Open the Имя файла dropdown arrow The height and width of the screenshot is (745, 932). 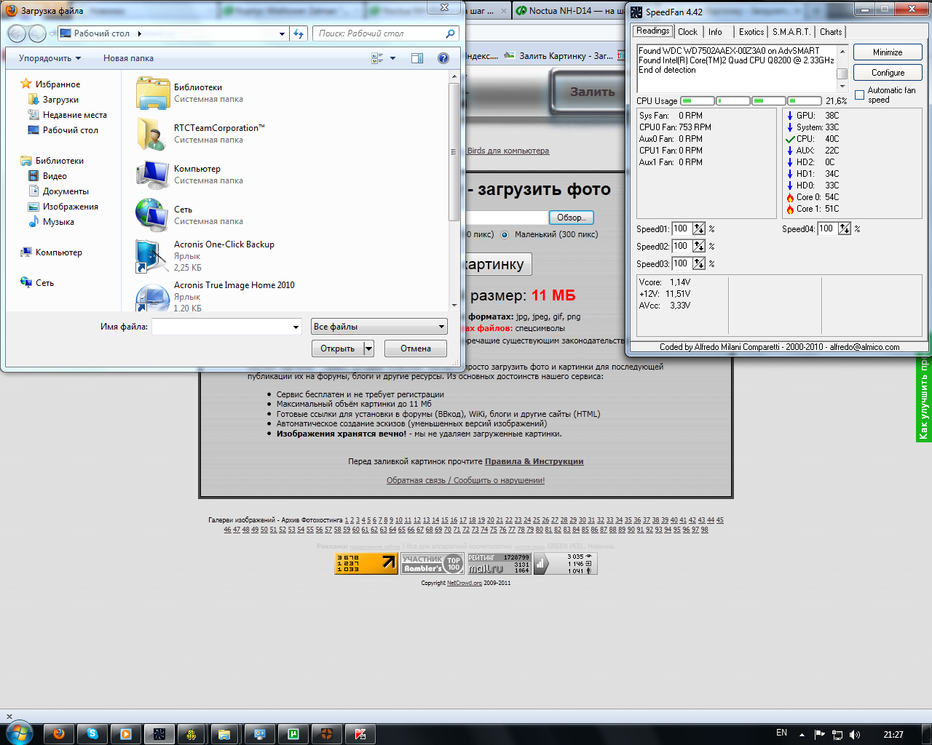tap(296, 327)
